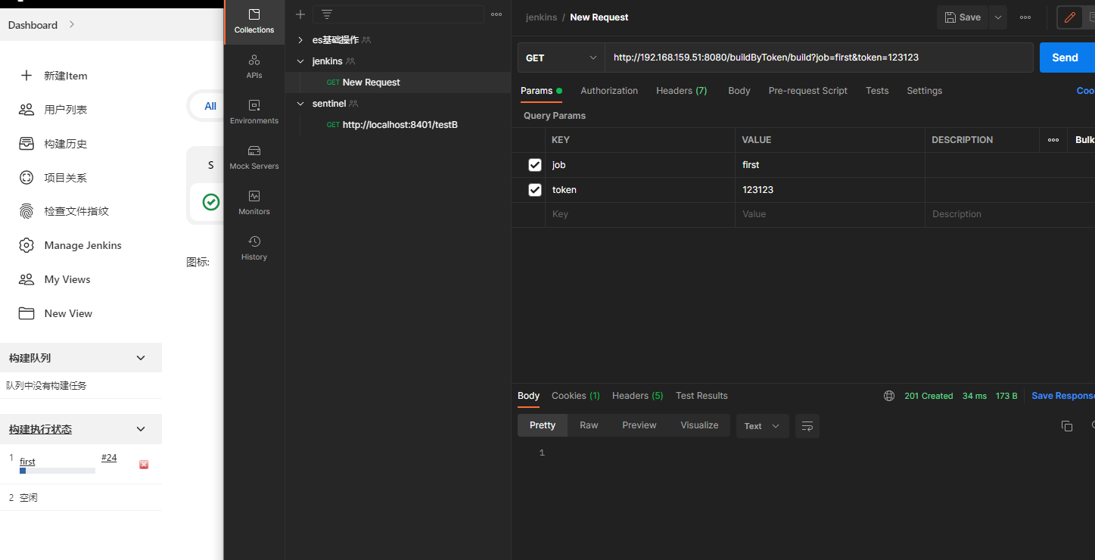Image resolution: width=1095 pixels, height=560 pixels.
Task: Open the collections panel more options menu
Action: pyautogui.click(x=496, y=14)
